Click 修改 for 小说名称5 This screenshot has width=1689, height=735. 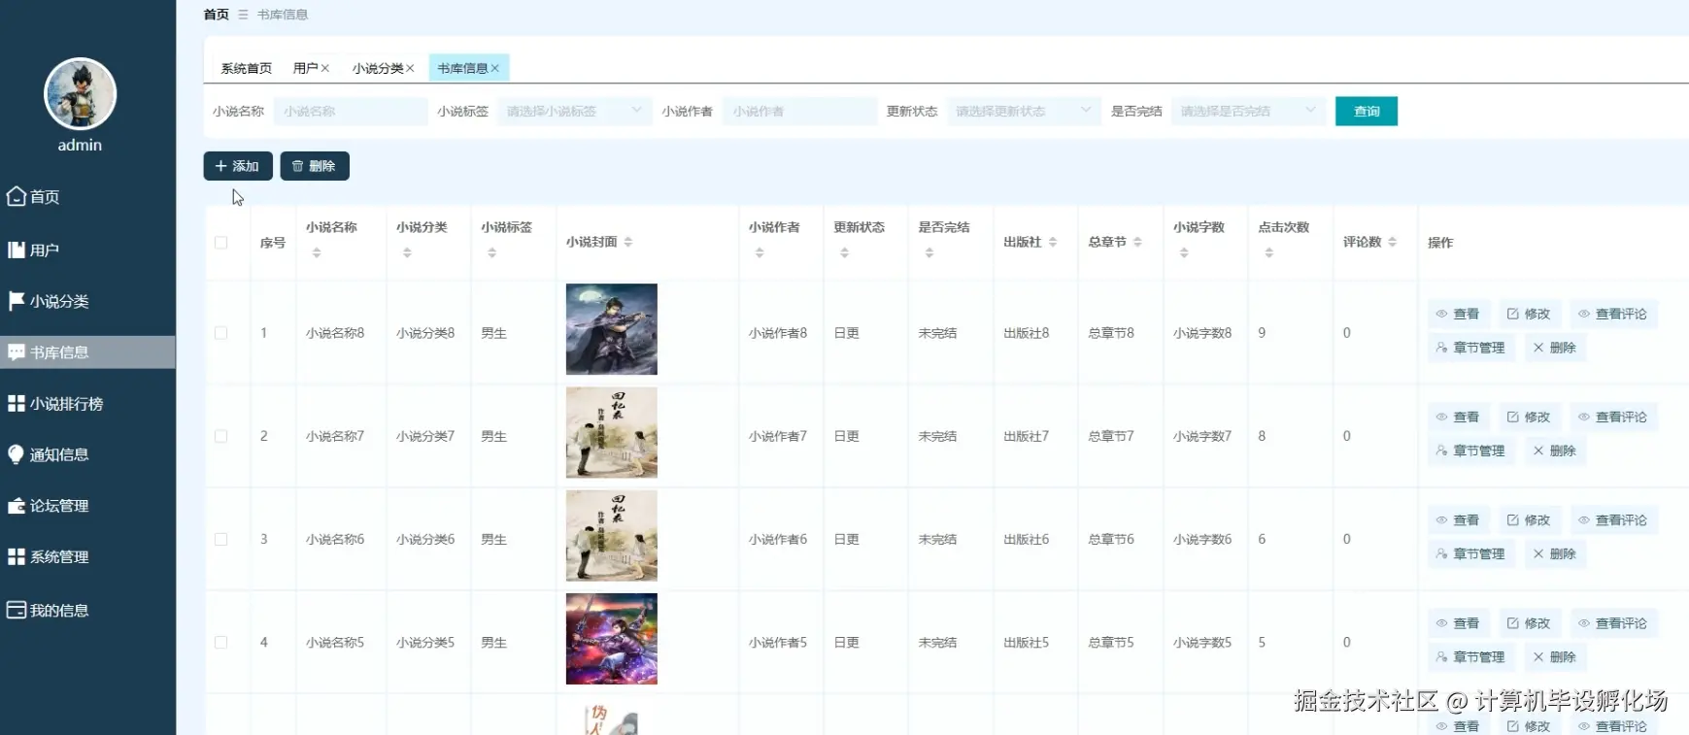click(1529, 623)
